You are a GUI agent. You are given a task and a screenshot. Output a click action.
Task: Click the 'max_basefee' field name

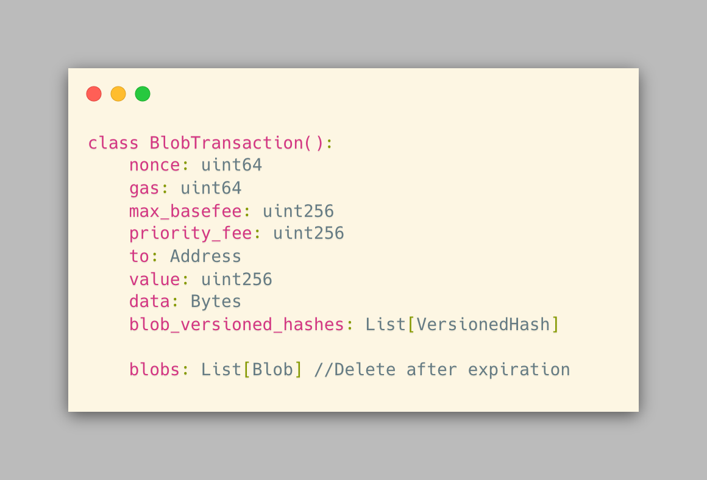pyautogui.click(x=185, y=211)
